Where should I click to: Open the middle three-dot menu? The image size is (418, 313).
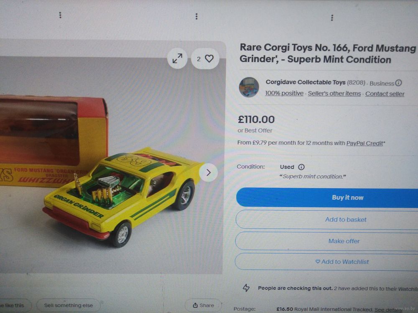point(196,17)
